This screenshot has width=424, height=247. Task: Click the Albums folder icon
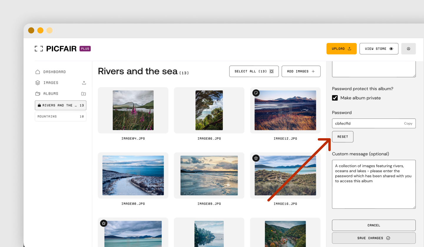point(38,94)
